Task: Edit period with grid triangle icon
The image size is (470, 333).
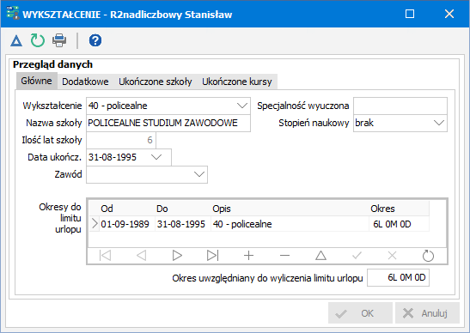Action: (x=320, y=256)
